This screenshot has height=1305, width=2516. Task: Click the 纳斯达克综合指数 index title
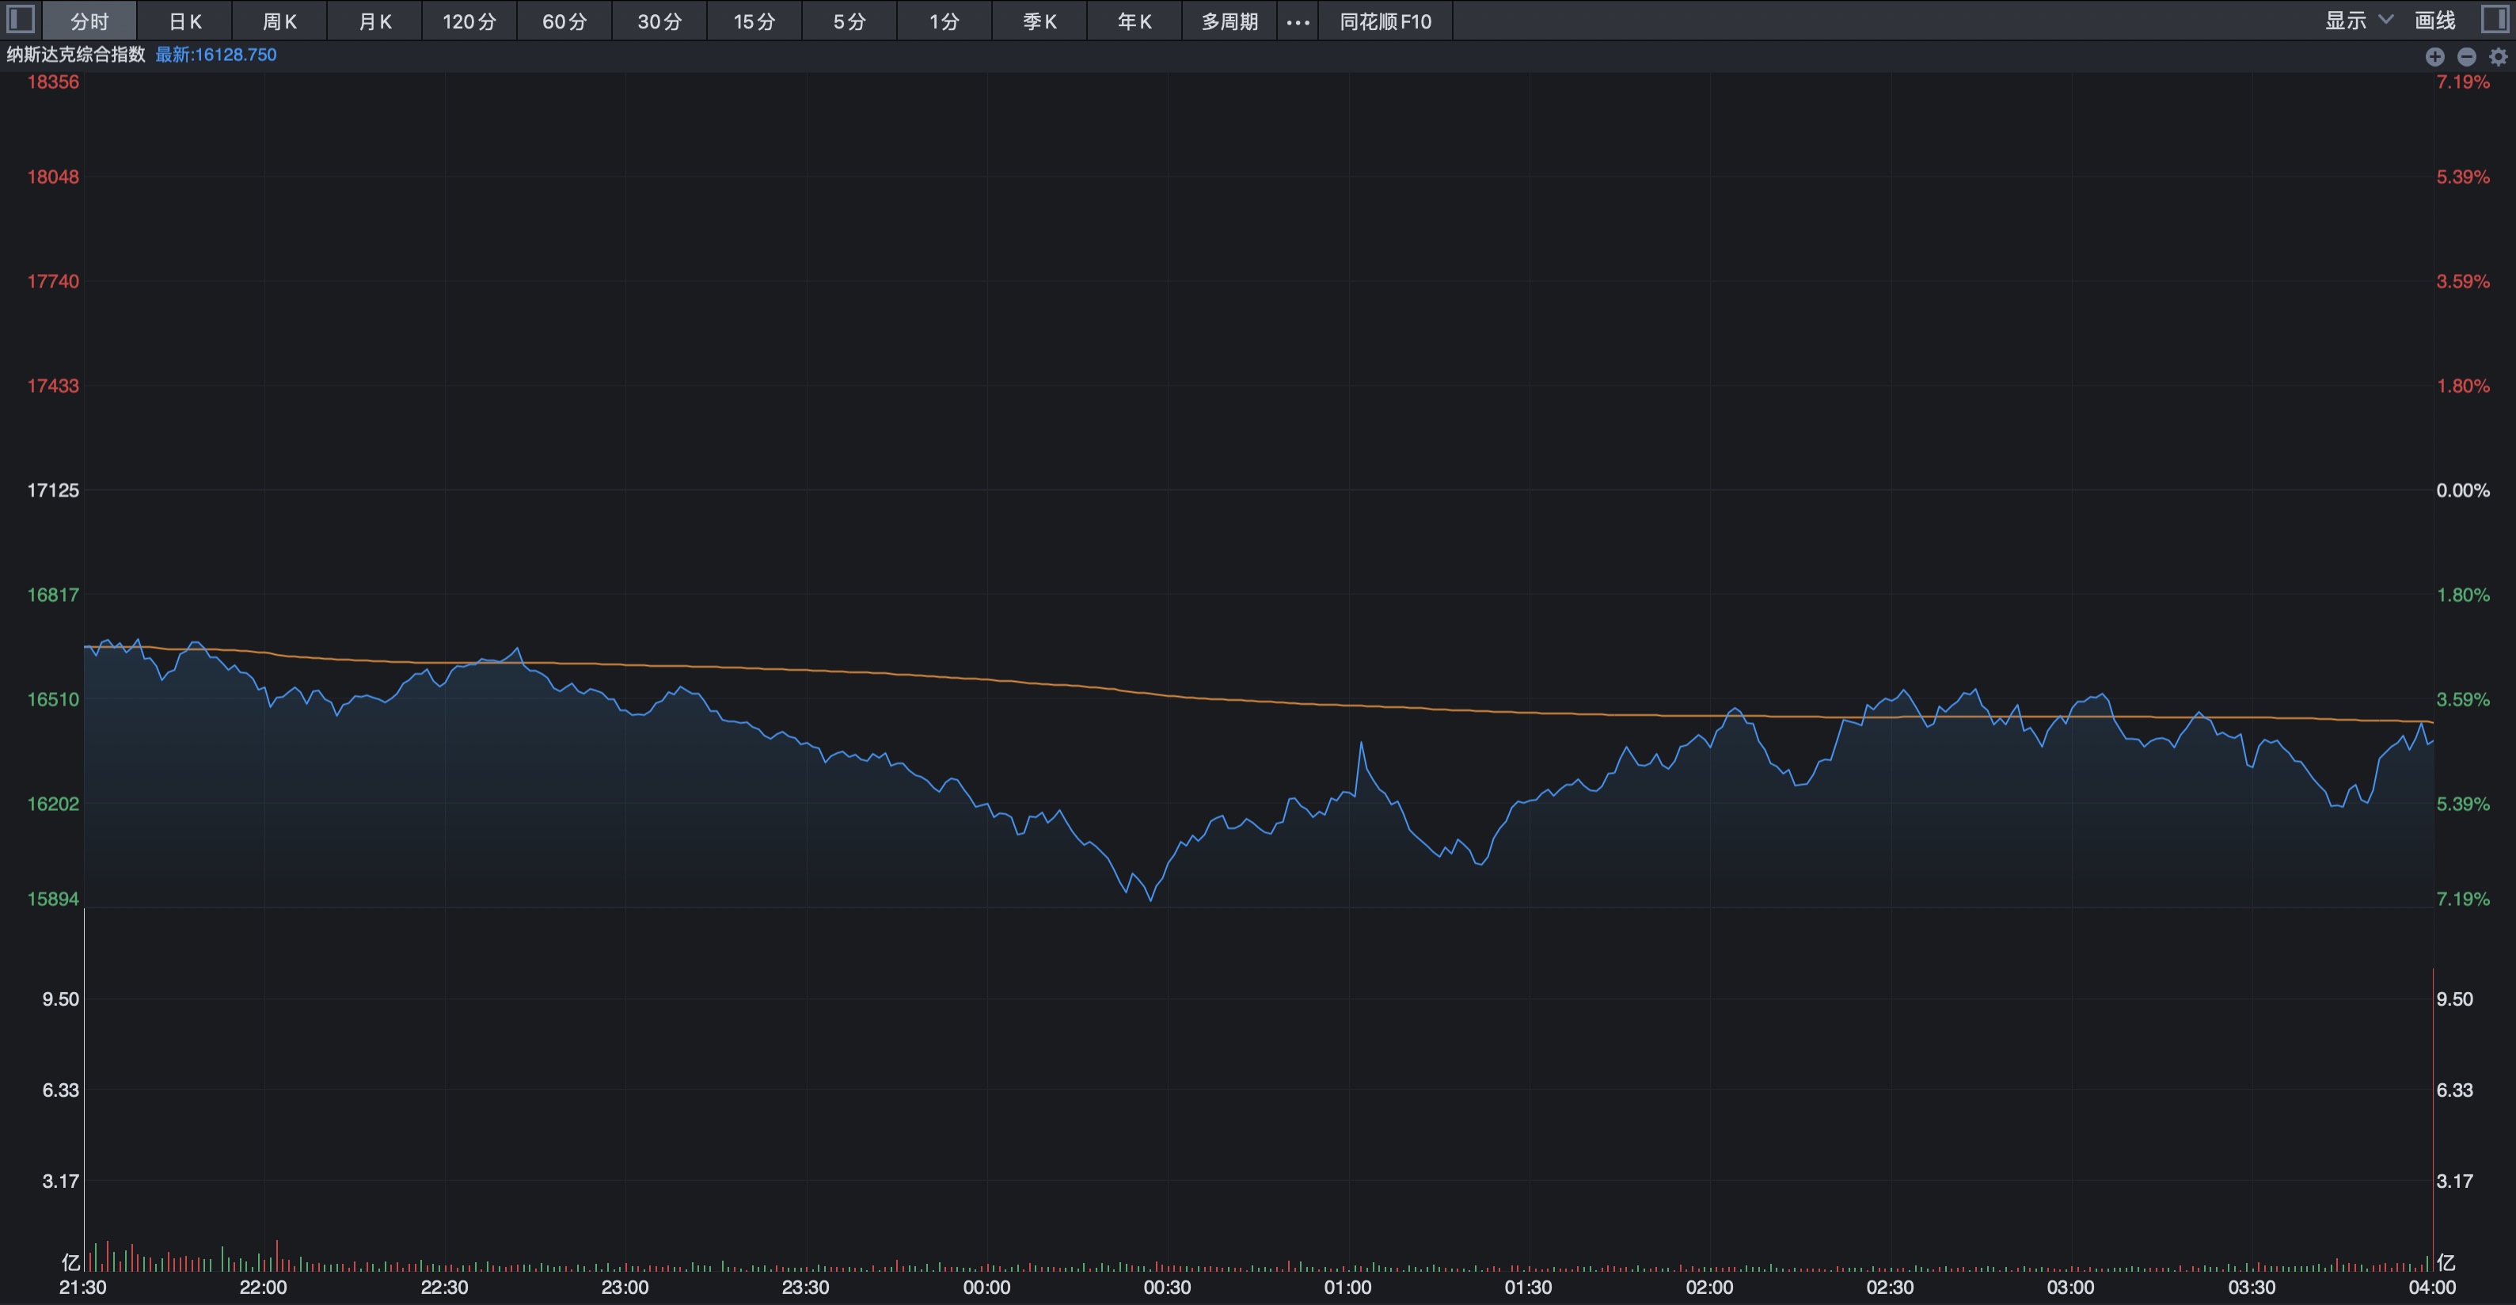click(76, 55)
